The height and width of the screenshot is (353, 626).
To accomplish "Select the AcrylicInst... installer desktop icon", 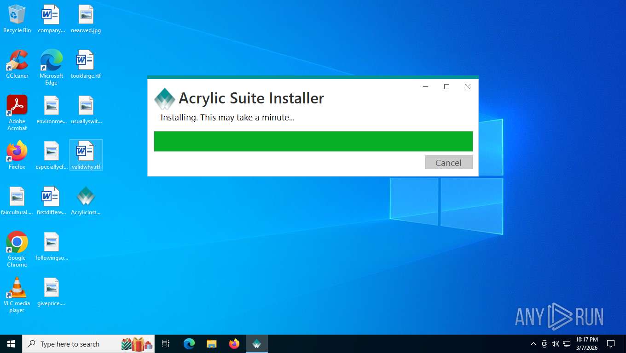I will 86,201.
